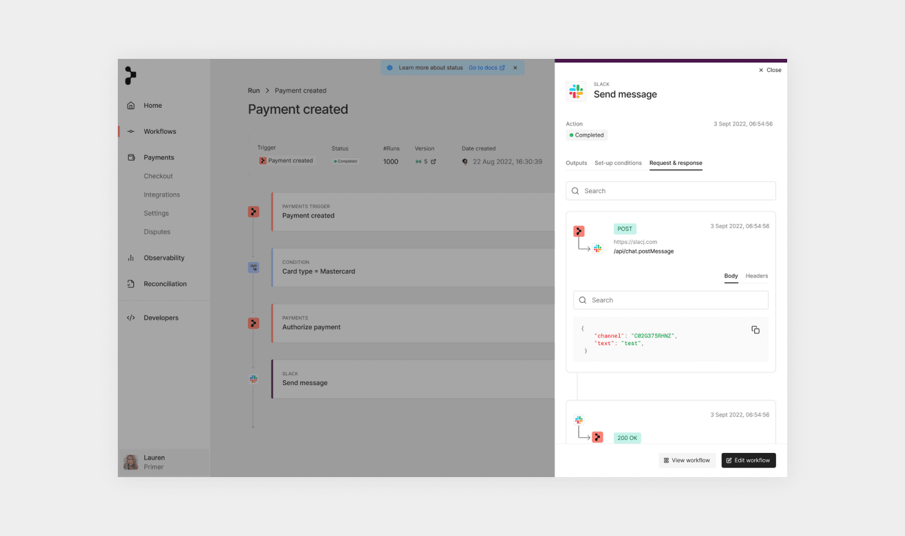Click the small Slack icon in POST request card
905x536 pixels.
[597, 249]
